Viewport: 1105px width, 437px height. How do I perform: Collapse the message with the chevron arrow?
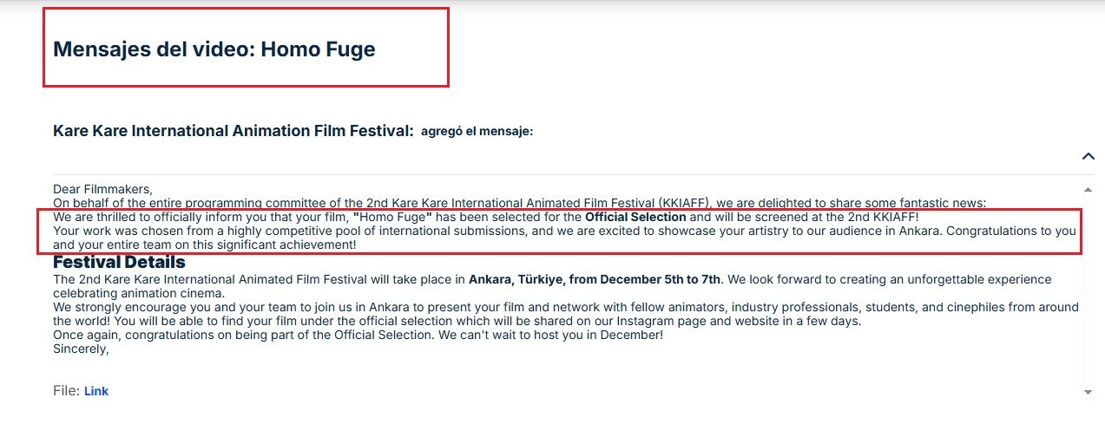pyautogui.click(x=1088, y=156)
